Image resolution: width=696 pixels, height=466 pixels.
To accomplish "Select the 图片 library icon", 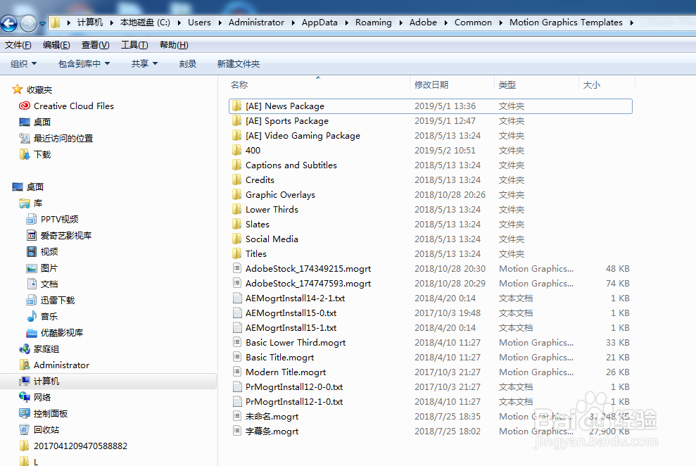I will (x=32, y=268).
